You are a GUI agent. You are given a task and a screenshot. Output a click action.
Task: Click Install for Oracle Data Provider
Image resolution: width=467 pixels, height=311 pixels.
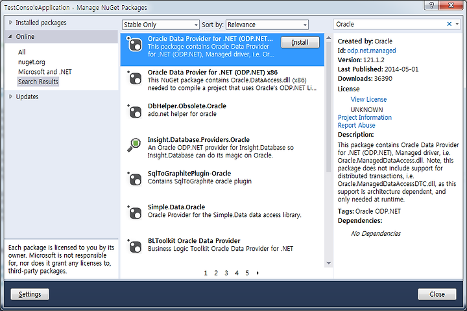pyautogui.click(x=300, y=43)
